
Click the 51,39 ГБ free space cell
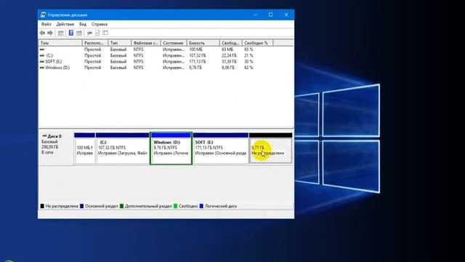(x=229, y=61)
